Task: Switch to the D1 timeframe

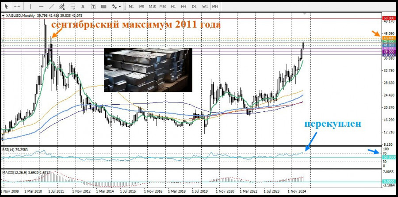Action: coord(194,6)
